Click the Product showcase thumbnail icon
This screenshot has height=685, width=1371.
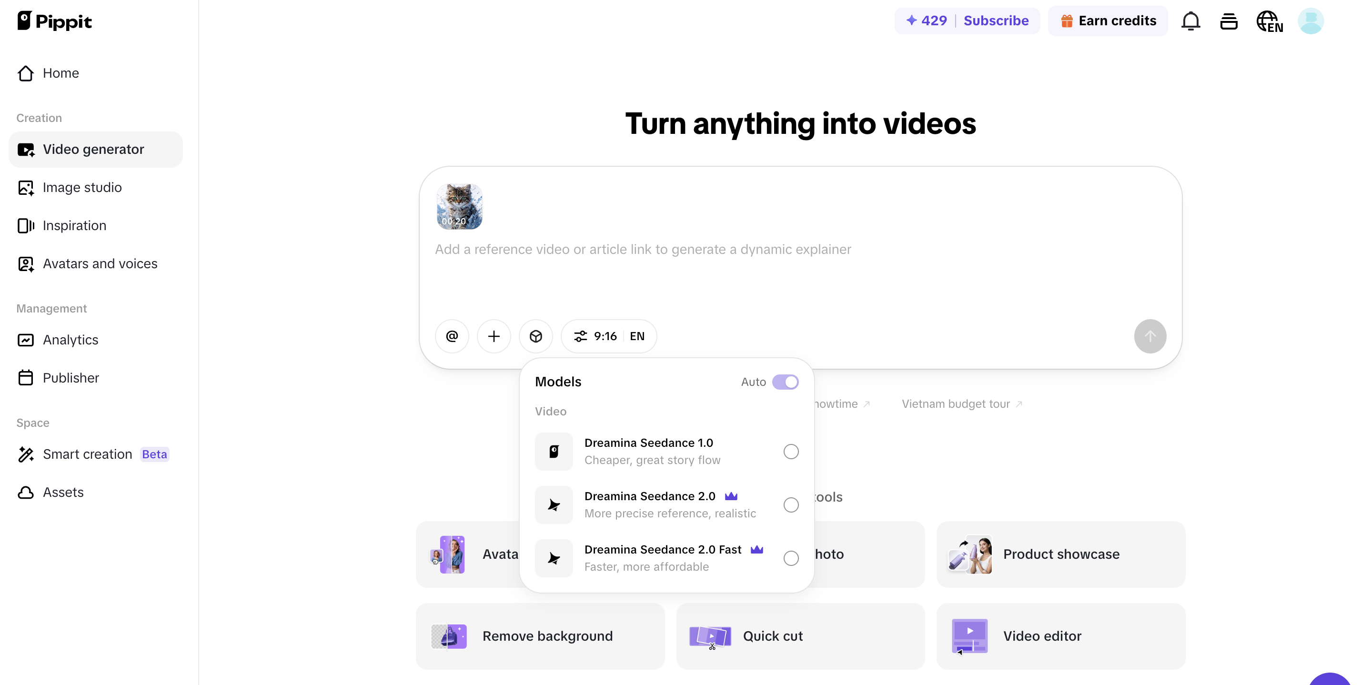(970, 554)
